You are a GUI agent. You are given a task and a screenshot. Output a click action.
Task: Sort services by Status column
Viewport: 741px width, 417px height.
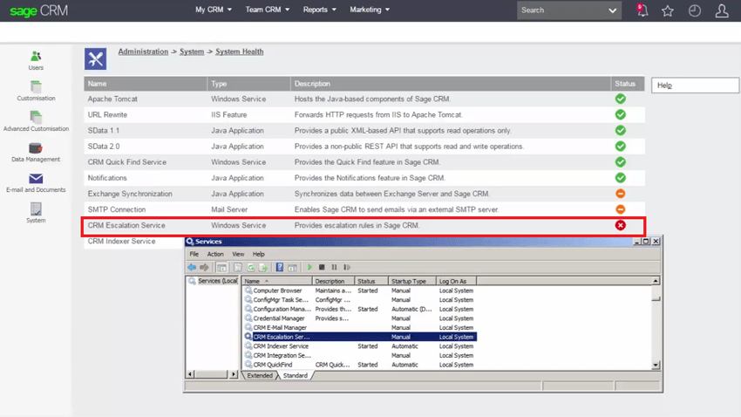(x=371, y=281)
